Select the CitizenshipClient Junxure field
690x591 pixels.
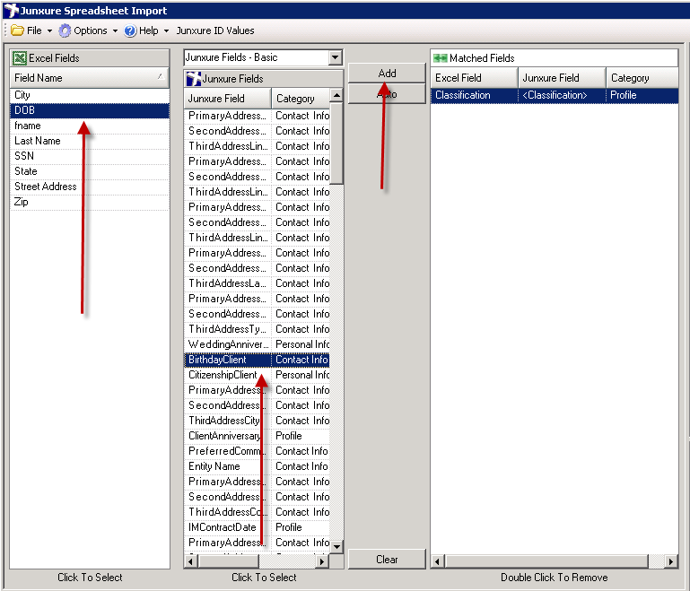tap(257, 375)
